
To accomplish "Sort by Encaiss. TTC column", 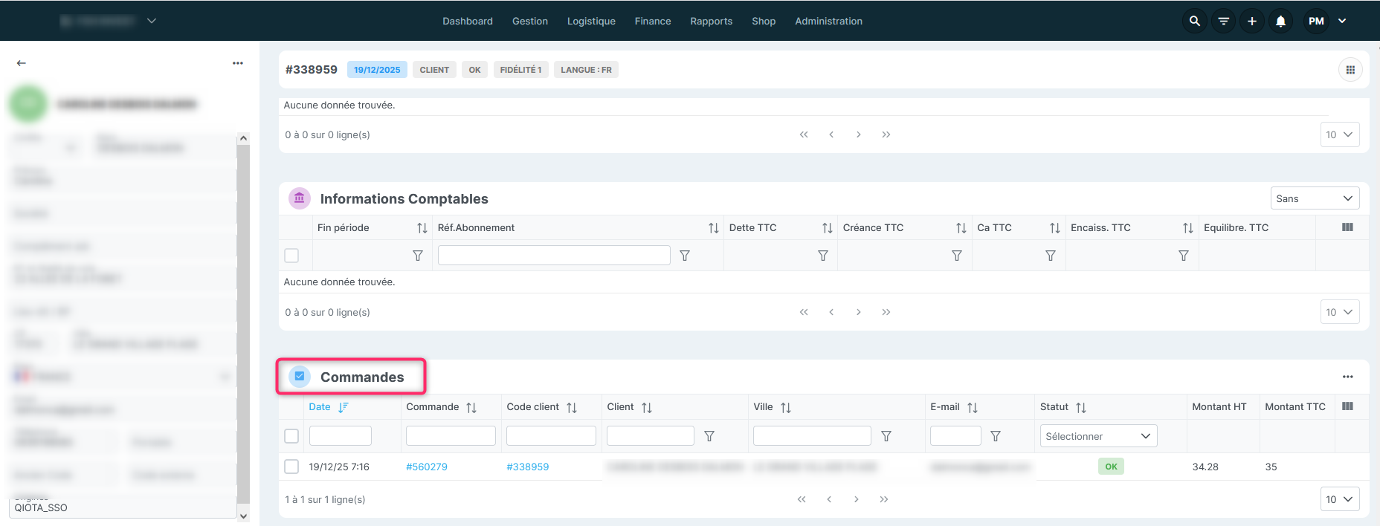I will 1187,228.
